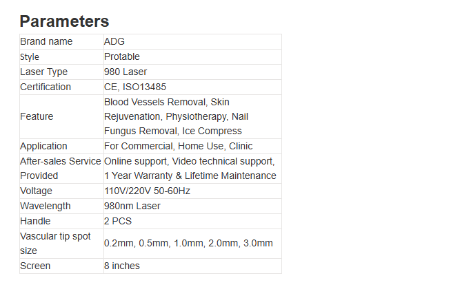Select the CE, ISO13485 value

coord(135,87)
